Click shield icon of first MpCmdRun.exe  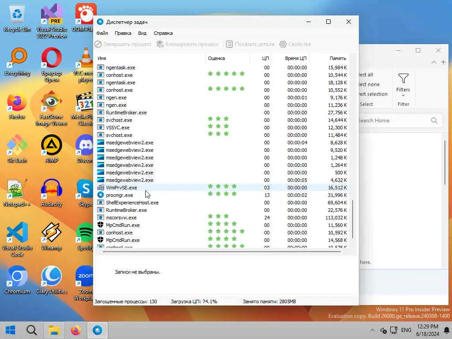(100, 225)
